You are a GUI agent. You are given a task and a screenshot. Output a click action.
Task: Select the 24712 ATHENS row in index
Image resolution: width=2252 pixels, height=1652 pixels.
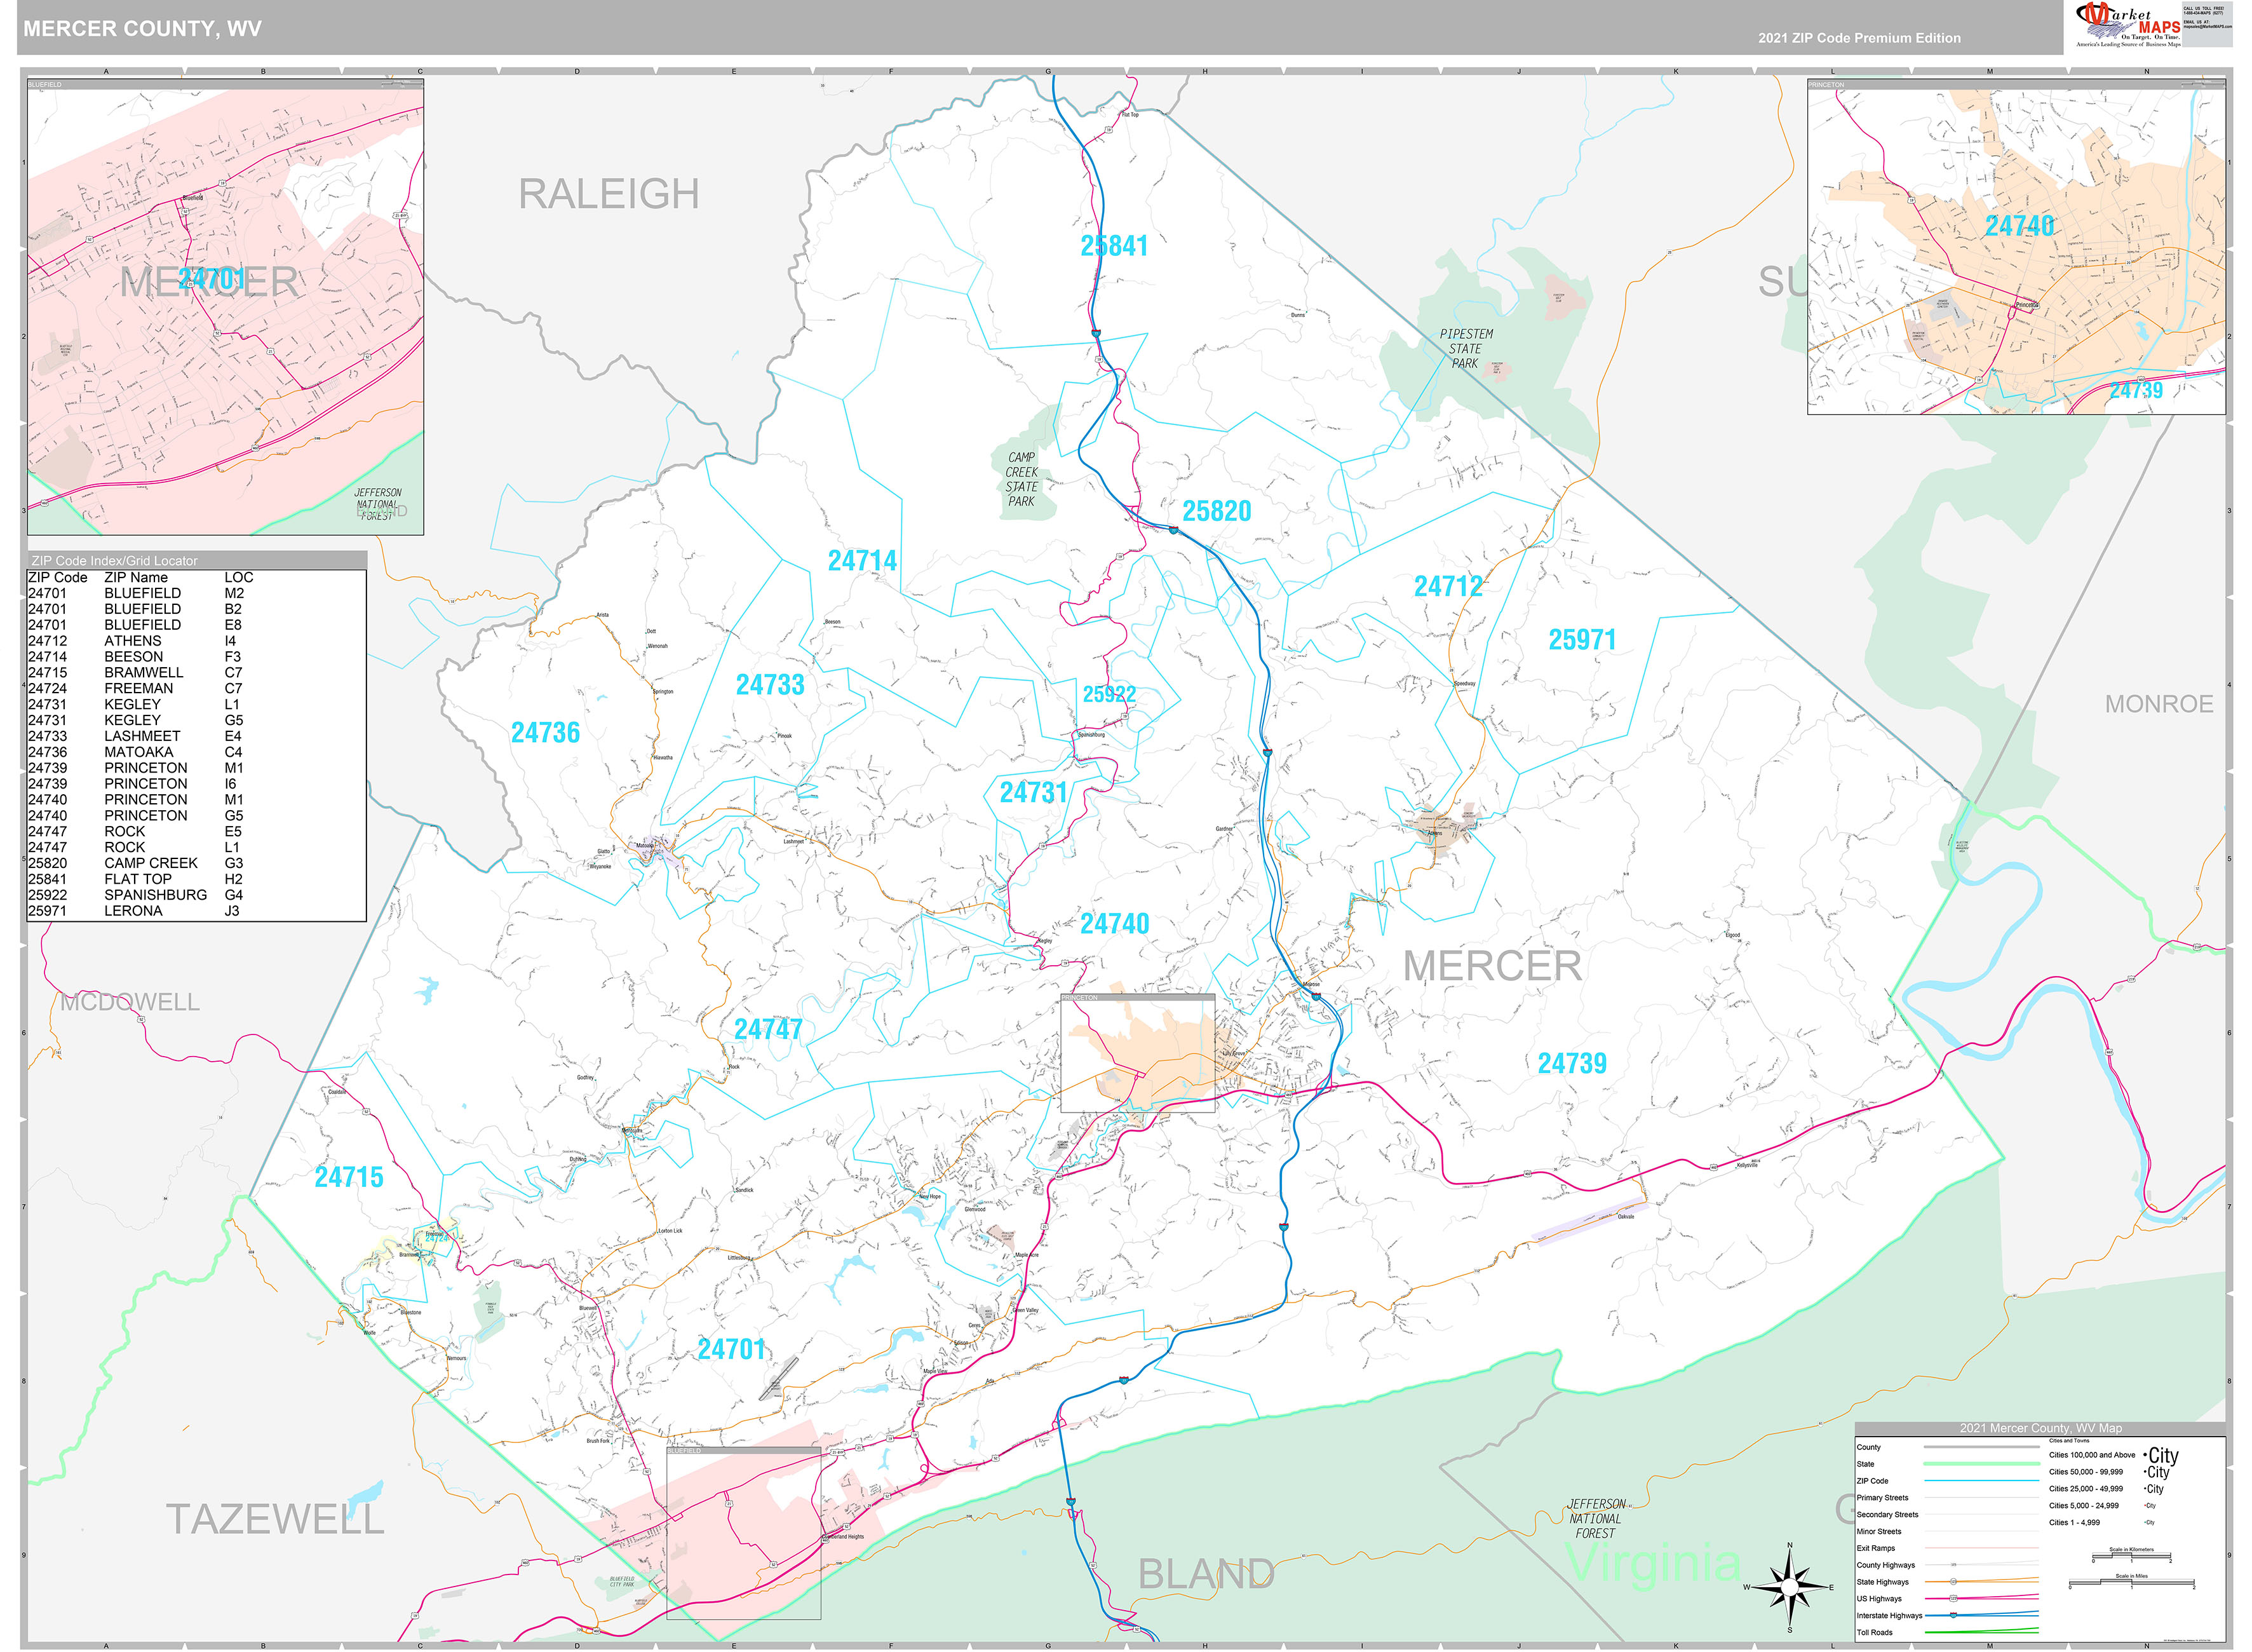click(134, 641)
